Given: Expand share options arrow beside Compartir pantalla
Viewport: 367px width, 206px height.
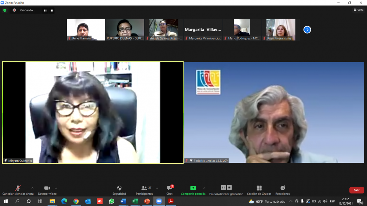Looking at the screenshot, I should point(204,188).
